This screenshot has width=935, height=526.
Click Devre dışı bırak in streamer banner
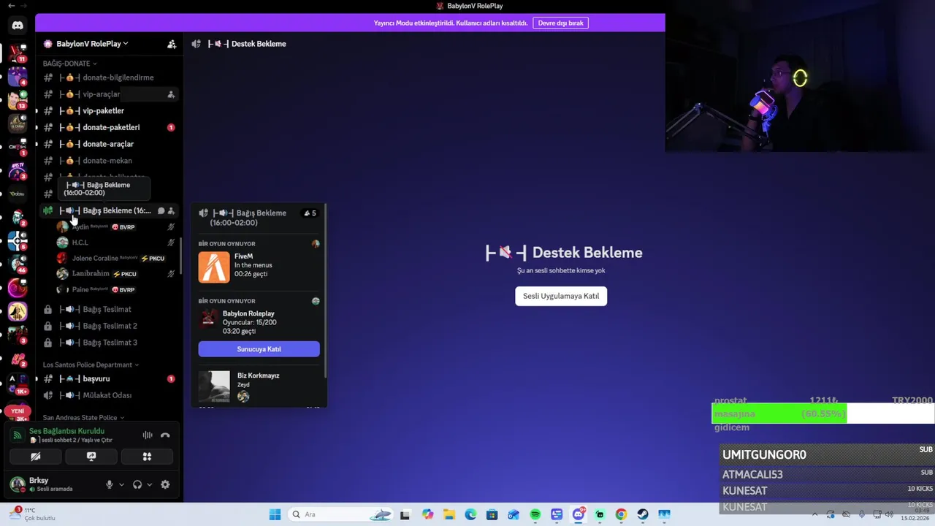[x=560, y=23]
